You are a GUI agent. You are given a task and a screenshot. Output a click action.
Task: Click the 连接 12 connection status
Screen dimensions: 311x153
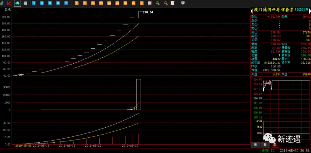268,151
